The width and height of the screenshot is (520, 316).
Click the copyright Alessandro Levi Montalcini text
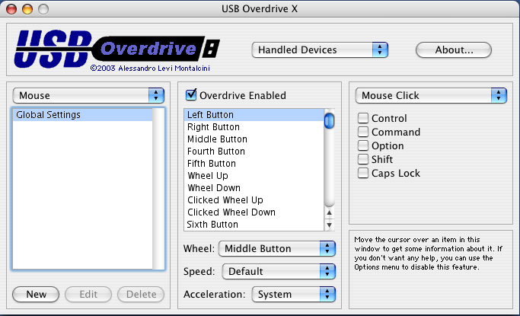click(x=150, y=69)
